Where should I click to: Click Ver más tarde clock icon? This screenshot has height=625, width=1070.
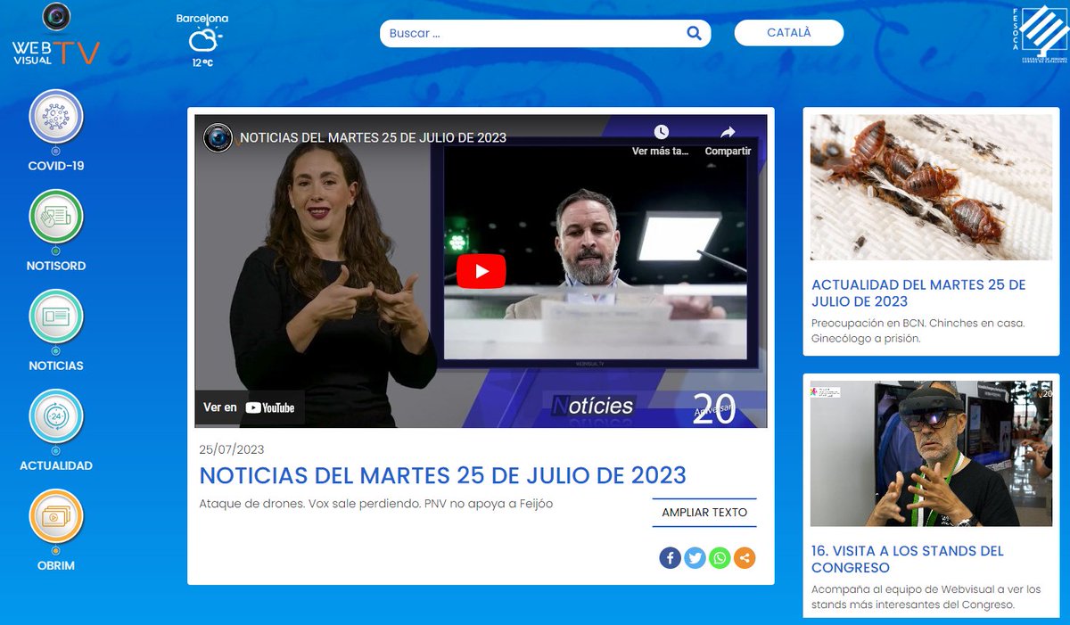pyautogui.click(x=661, y=132)
